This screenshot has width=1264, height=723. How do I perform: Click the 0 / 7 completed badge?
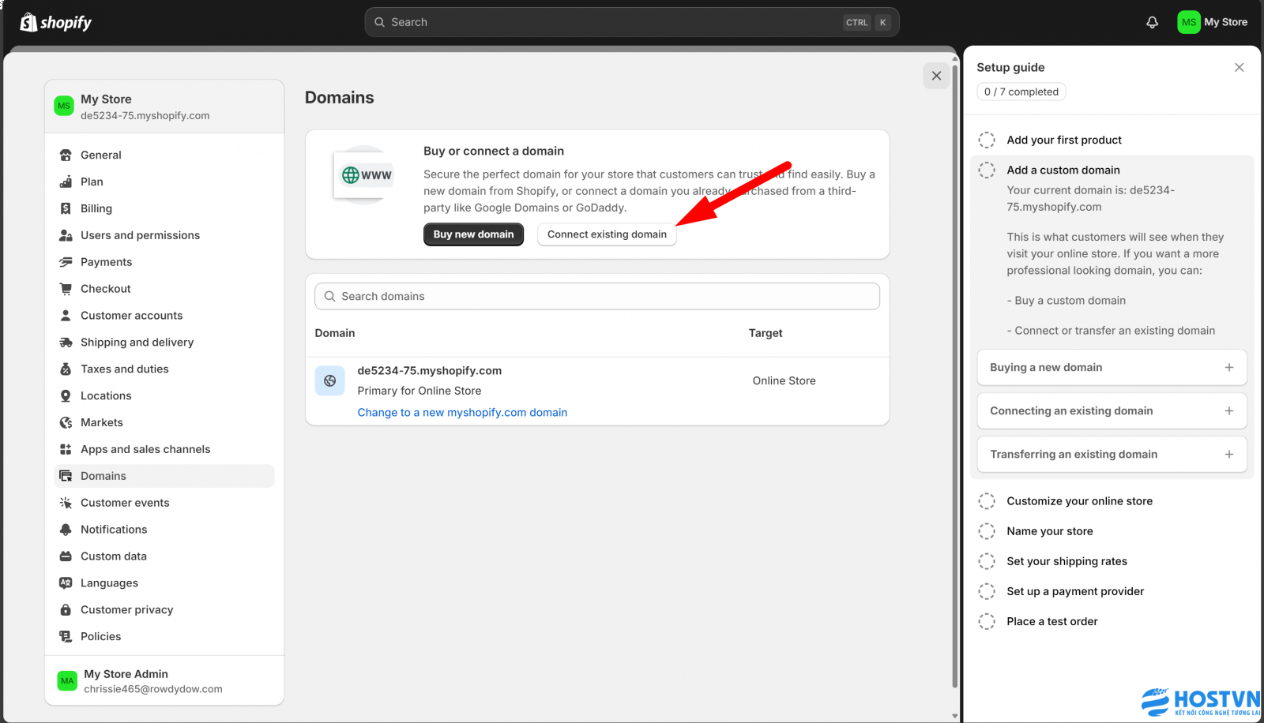coord(1021,92)
